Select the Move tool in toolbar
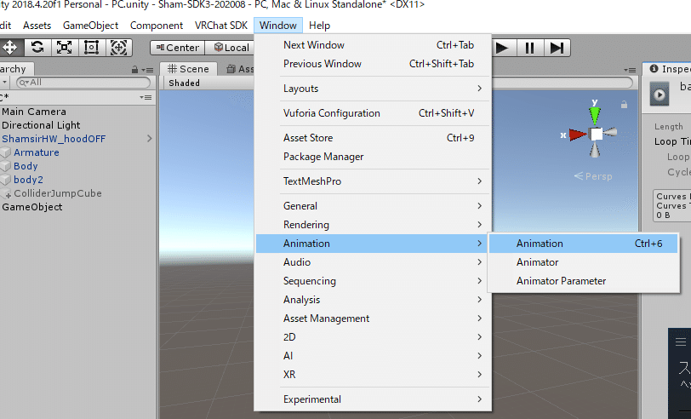The height and width of the screenshot is (419, 691). point(10,47)
